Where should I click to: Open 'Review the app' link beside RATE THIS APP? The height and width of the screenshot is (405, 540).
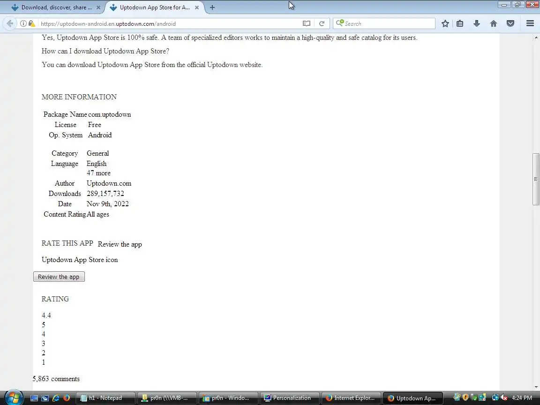(x=120, y=244)
